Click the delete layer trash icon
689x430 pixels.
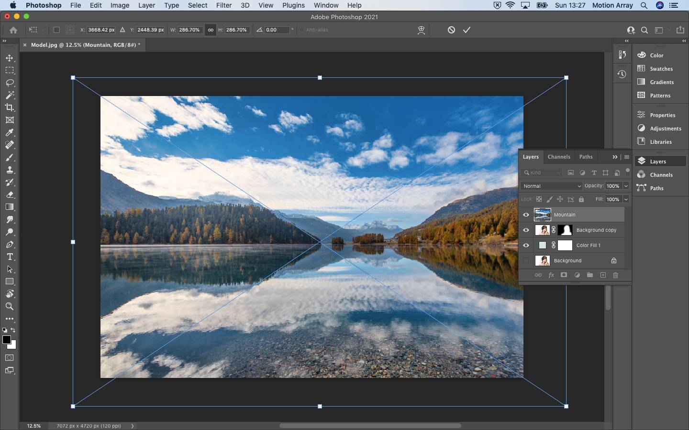click(x=615, y=275)
